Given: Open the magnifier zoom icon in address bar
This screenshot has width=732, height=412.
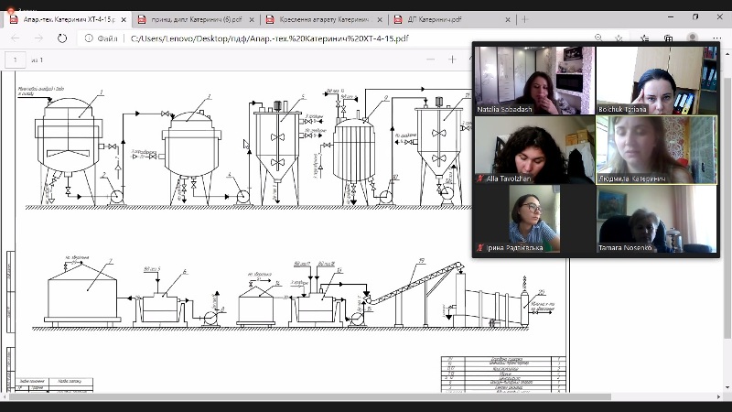Looking at the screenshot, I should pyautogui.click(x=597, y=38).
